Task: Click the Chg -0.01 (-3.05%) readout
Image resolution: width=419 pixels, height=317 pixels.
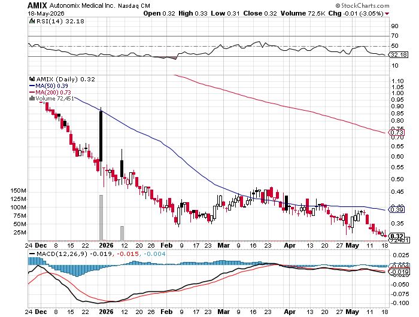Action: [356, 13]
